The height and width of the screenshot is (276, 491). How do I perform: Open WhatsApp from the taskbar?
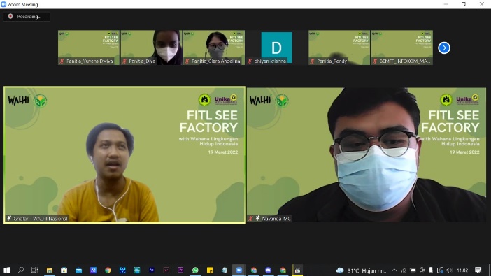(195, 270)
